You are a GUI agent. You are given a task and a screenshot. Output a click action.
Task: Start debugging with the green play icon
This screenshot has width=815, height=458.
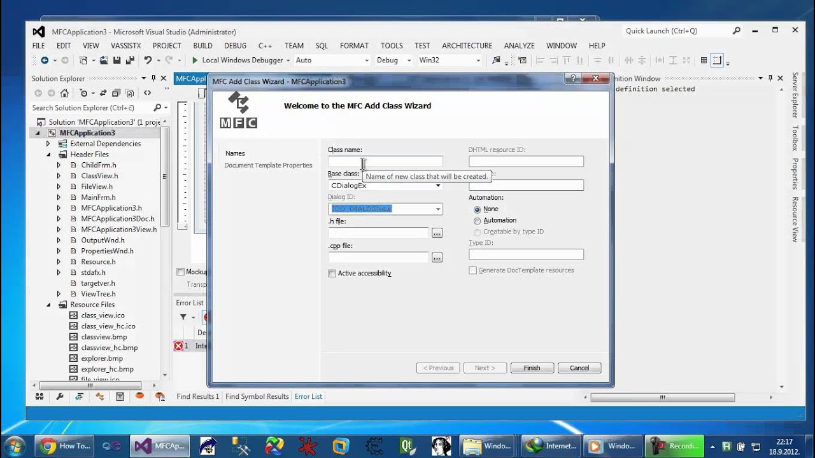click(x=195, y=60)
